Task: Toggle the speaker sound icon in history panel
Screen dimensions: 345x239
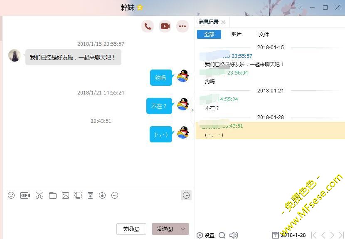Action: point(234,235)
